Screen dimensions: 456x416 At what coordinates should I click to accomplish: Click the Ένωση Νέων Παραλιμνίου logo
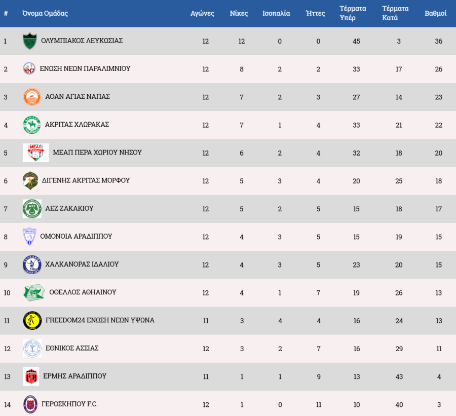pos(29,68)
